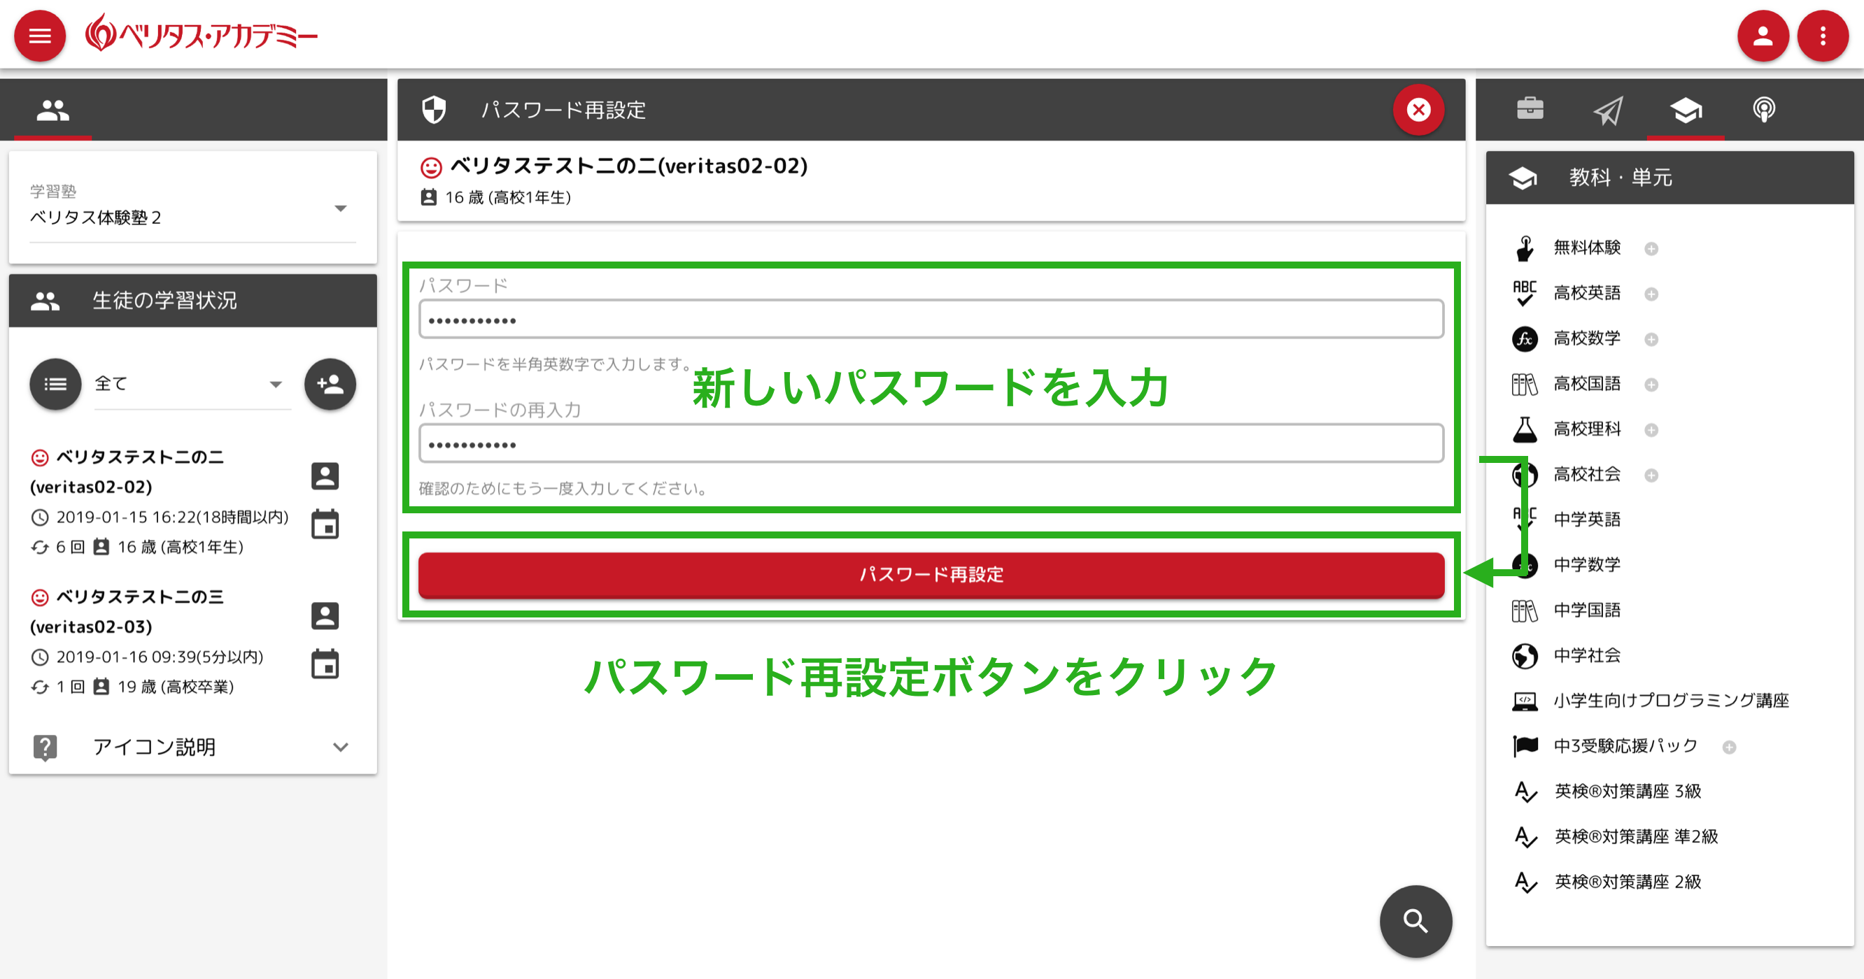Click the 英検®対策講座 3級 spellcheck icon
This screenshot has height=979, width=1864.
1525,792
